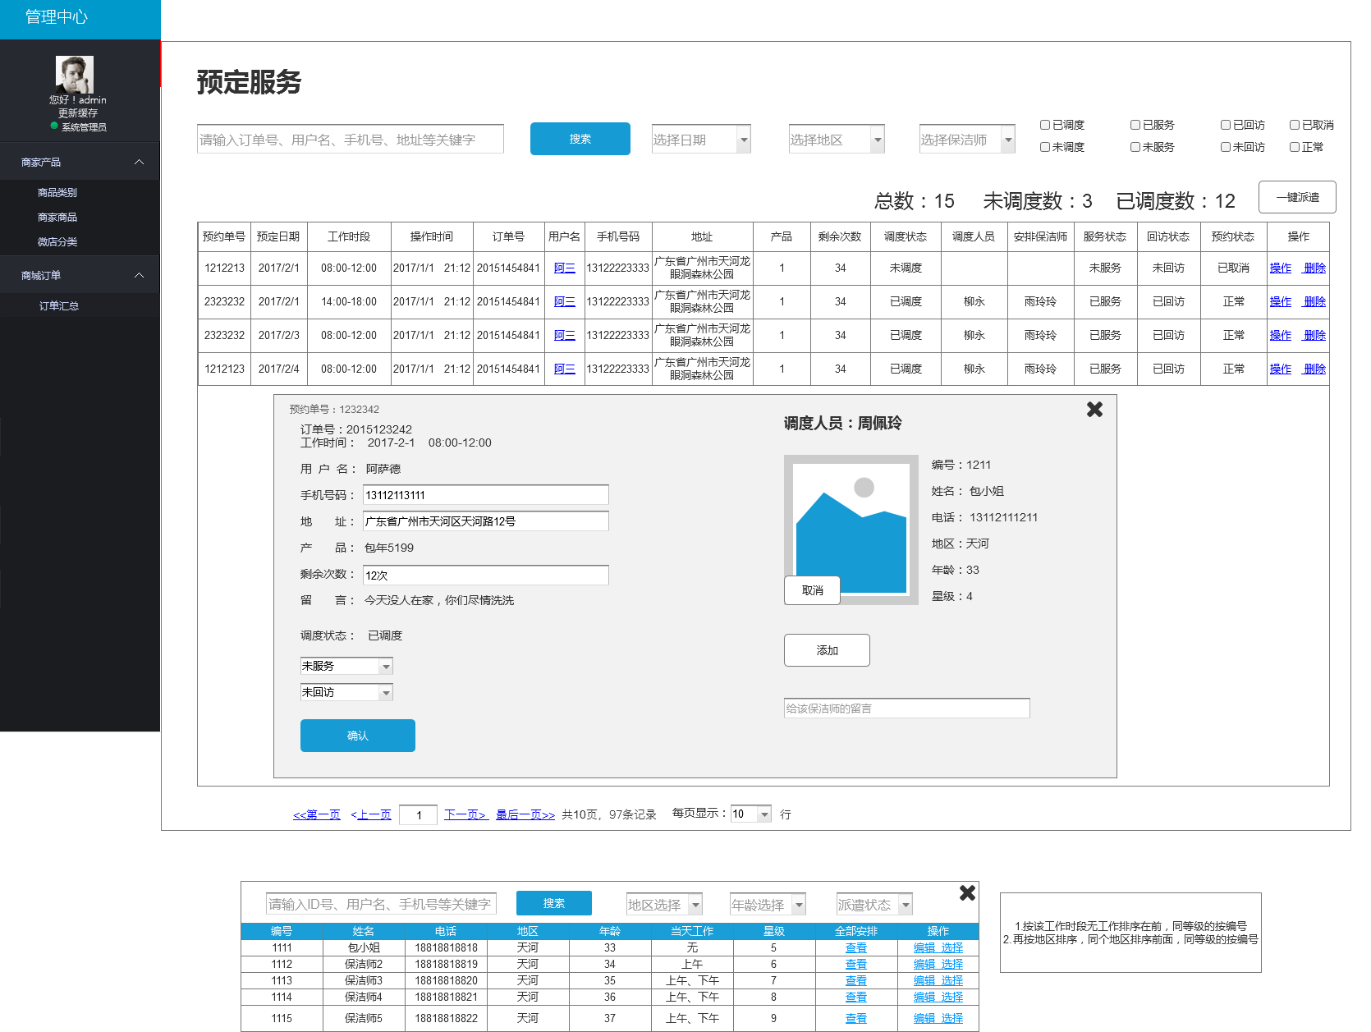Close the dispatch detail panel with X icon
1371x1032 pixels.
tap(1094, 409)
